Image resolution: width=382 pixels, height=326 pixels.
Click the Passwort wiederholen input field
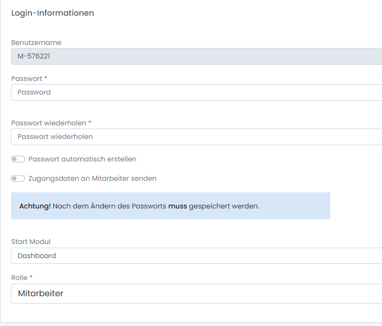click(x=196, y=137)
